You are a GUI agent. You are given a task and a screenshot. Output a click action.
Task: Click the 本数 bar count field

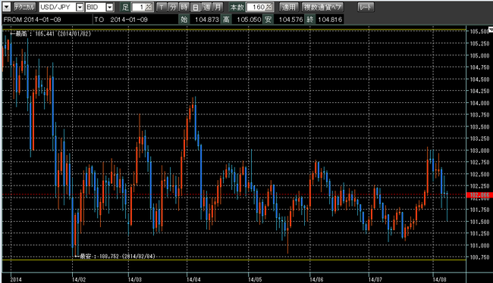(x=259, y=7)
